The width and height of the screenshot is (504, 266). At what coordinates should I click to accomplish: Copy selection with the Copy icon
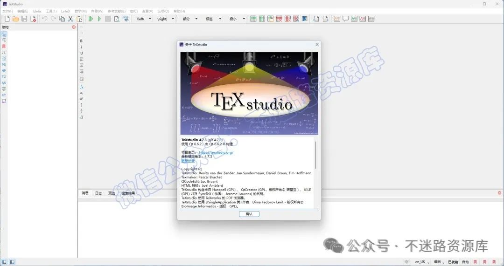click(62, 19)
